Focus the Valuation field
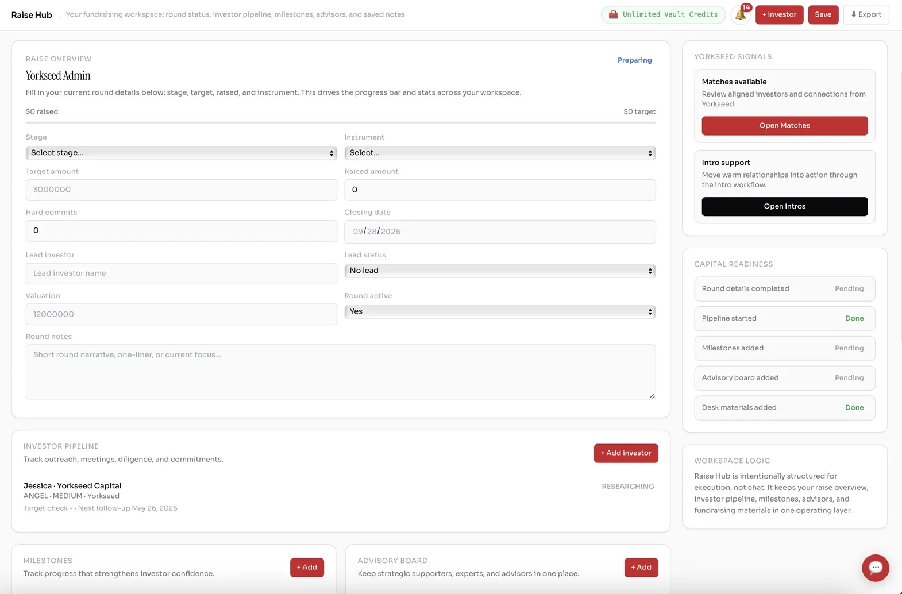Image resolution: width=902 pixels, height=594 pixels. pos(181,314)
